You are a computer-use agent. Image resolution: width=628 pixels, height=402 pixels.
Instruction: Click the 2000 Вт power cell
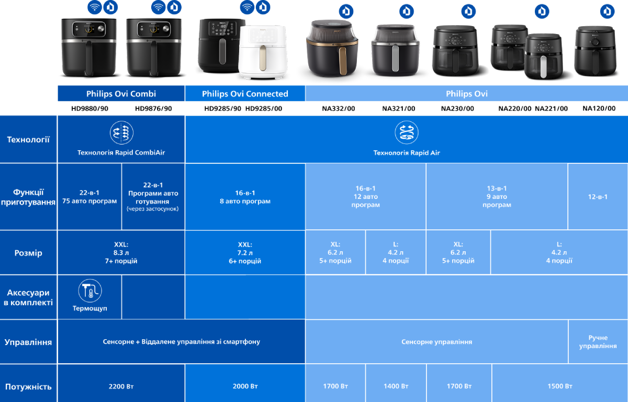click(x=245, y=387)
